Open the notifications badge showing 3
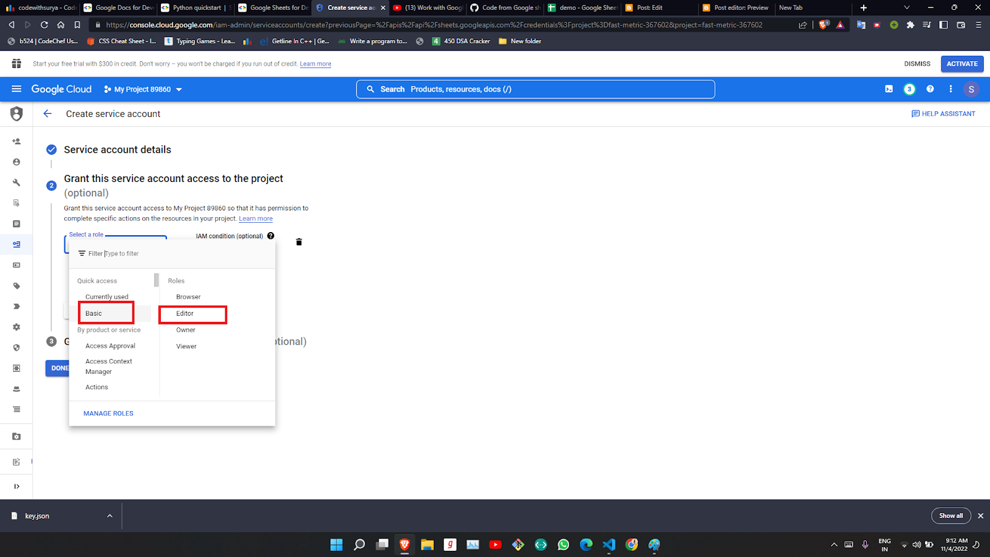 tap(909, 89)
